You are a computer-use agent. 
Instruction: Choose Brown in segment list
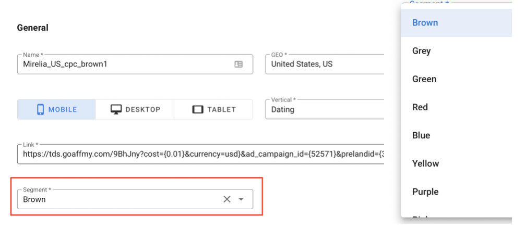coord(456,23)
